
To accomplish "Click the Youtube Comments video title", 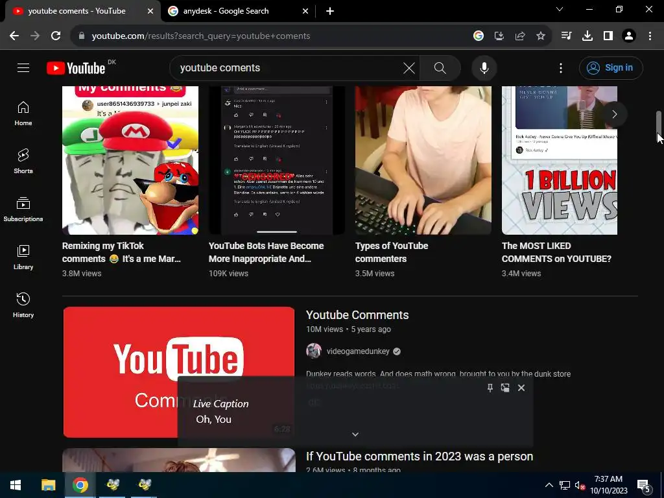I will point(357,315).
